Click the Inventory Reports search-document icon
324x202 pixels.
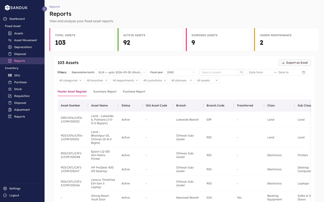(x=10, y=117)
